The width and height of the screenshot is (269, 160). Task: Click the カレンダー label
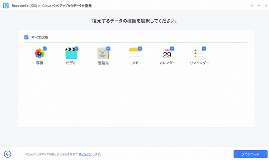click(167, 63)
